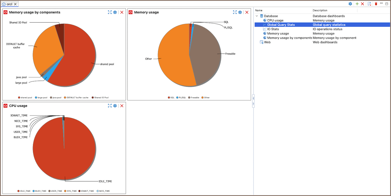Remove the Memory usage chart panel

tap(247, 12)
